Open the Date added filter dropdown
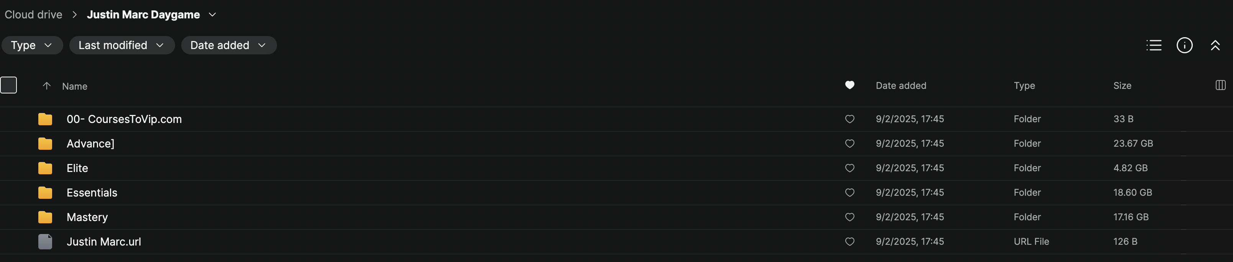 pos(228,45)
